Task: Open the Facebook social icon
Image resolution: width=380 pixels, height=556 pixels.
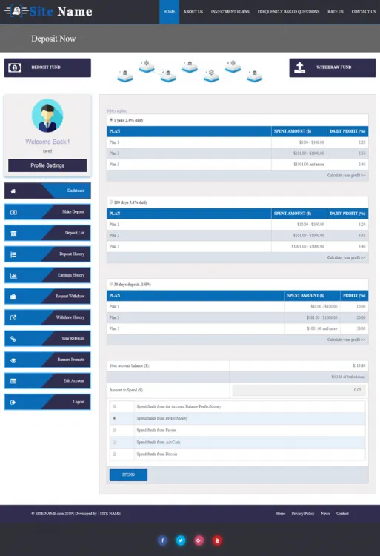Action: pos(162,540)
